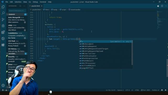Open the gear for CSS Peek extension
The width and height of the screenshot is (168, 95).
coord(25,46)
